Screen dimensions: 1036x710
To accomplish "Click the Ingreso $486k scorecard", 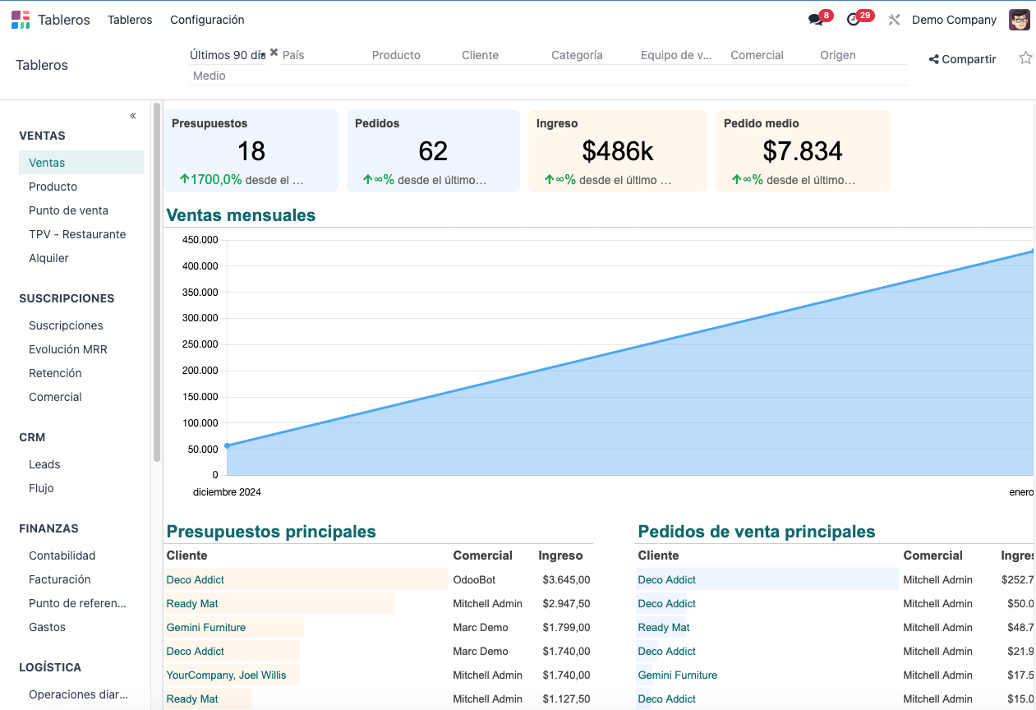I will [617, 151].
